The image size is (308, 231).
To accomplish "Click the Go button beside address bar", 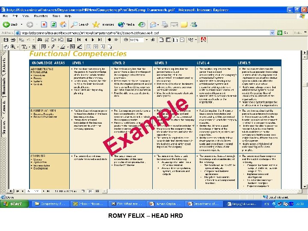I will point(282,33).
